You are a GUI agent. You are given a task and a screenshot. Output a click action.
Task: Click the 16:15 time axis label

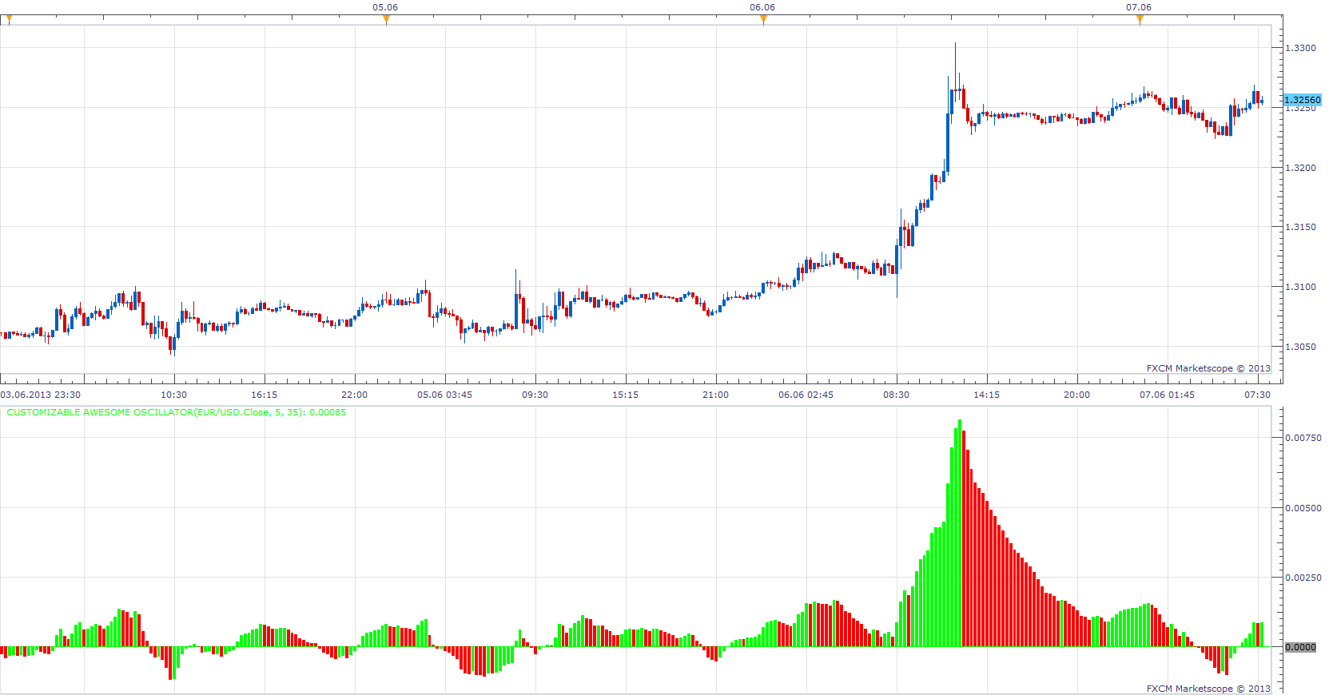pos(264,395)
